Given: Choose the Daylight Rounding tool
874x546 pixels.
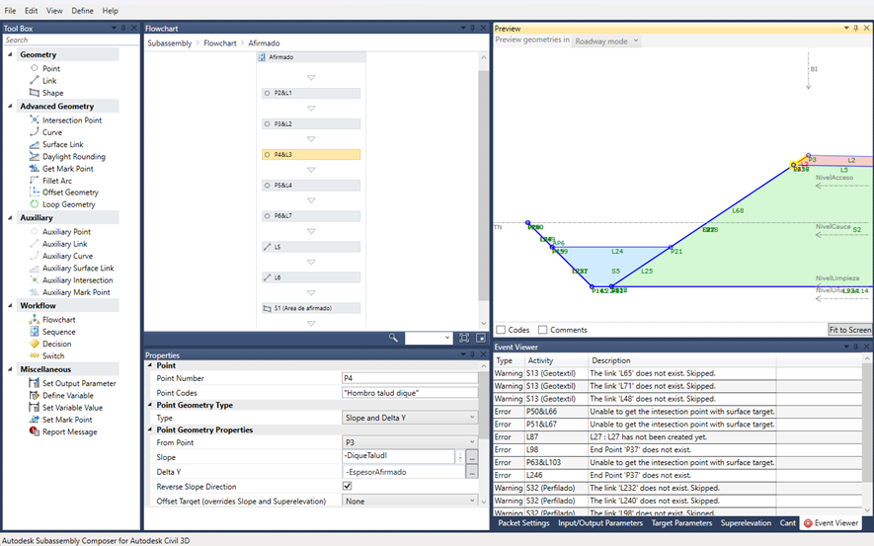Looking at the screenshot, I should pos(74,157).
